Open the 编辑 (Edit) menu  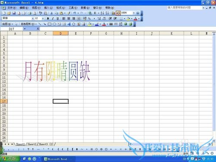pyautogui.click(x=24, y=8)
